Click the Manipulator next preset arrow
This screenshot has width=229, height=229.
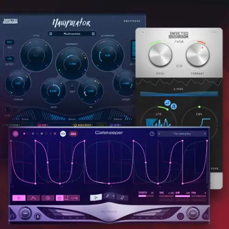[93, 34]
